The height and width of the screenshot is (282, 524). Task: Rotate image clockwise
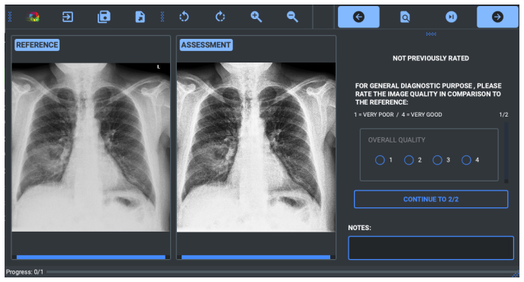click(x=220, y=16)
